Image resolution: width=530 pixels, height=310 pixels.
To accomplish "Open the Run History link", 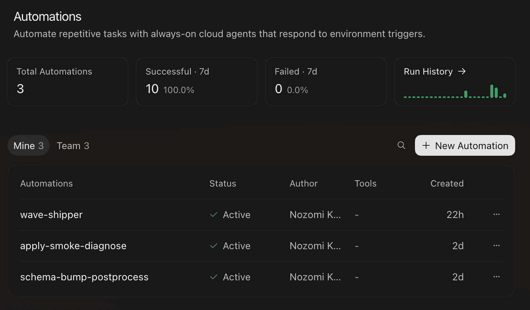I will click(x=435, y=72).
